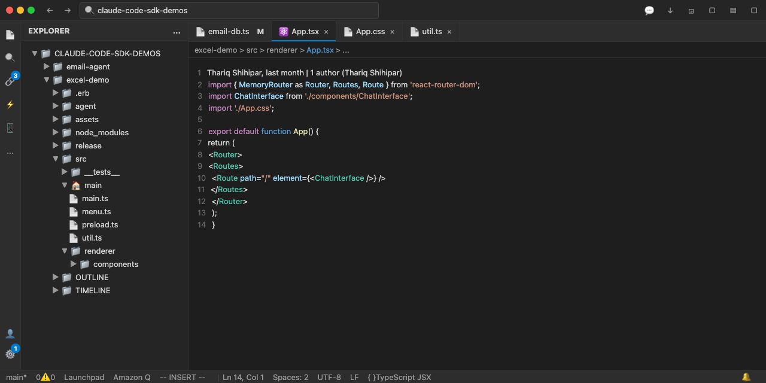Open the chat bubble icon in title bar
The width and height of the screenshot is (766, 383).
(649, 11)
